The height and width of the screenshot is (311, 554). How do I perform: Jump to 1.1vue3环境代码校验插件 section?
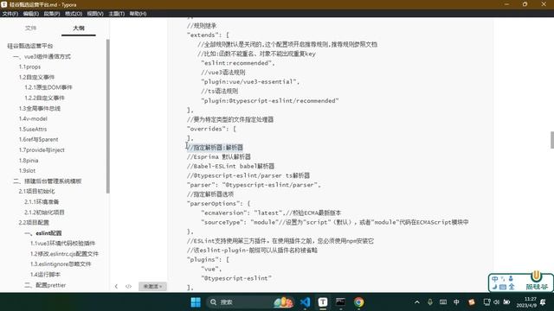point(62,244)
